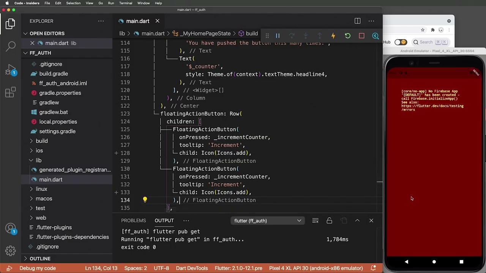Screen dimensions: 486x273
Task: Open the Selection menu
Action: click(73, 3)
